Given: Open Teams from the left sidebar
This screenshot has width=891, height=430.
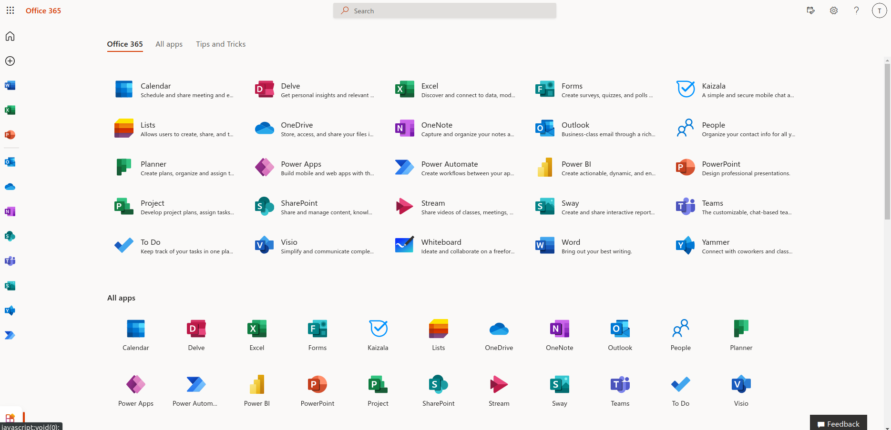Looking at the screenshot, I should click(10, 261).
